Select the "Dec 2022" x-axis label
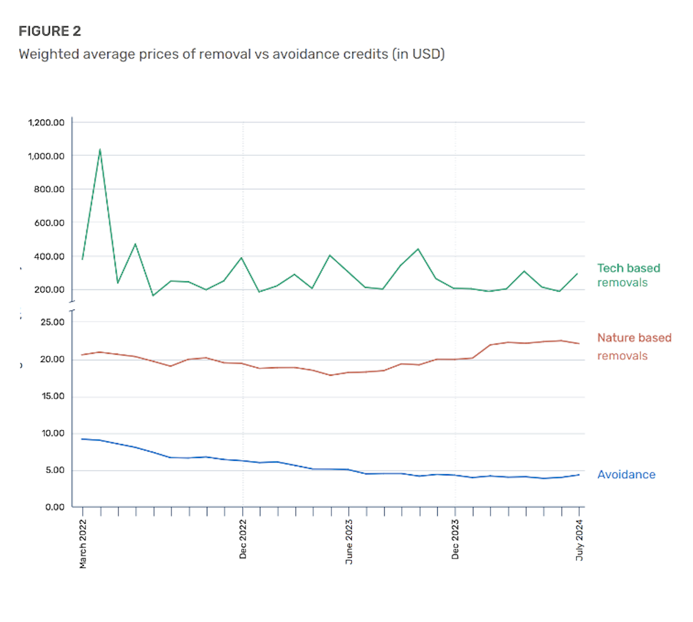The height and width of the screenshot is (622, 693). pos(243,539)
